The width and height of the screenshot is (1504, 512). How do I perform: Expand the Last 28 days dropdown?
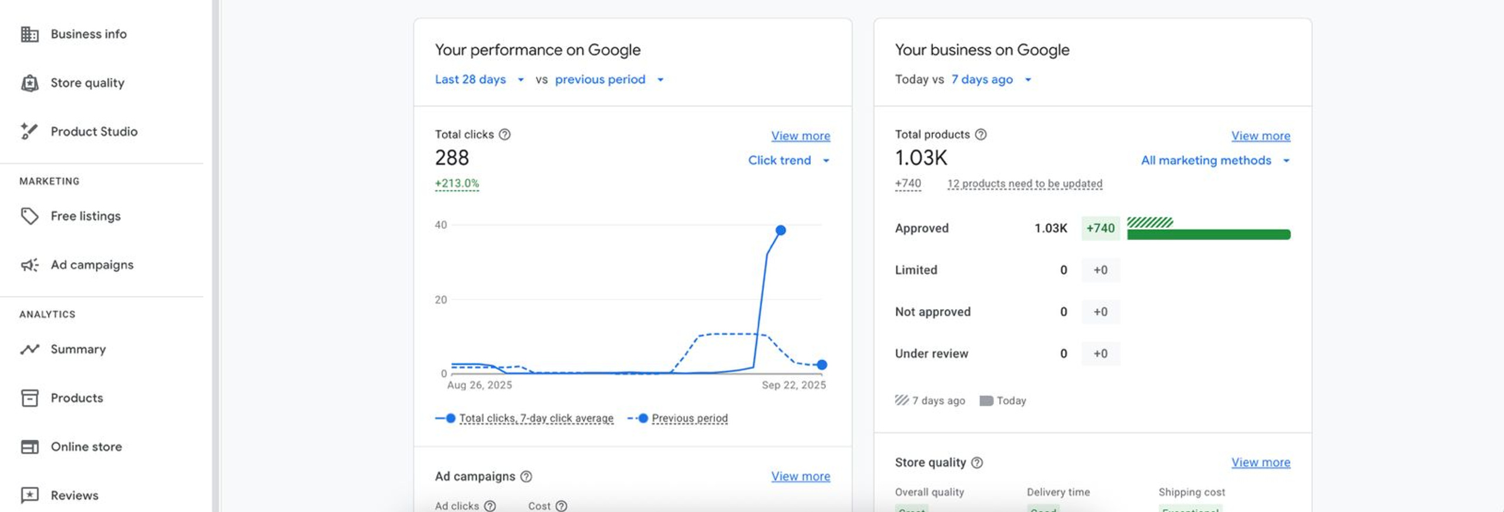(479, 79)
